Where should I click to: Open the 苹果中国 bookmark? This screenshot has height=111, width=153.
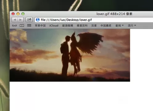[x=40, y=26]
